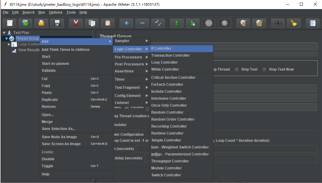Click the Shutdown toolbar icon
322x183 pixels.
pos(224,23)
